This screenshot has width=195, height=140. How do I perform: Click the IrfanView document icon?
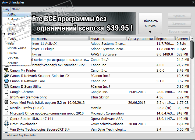tap(7, 97)
